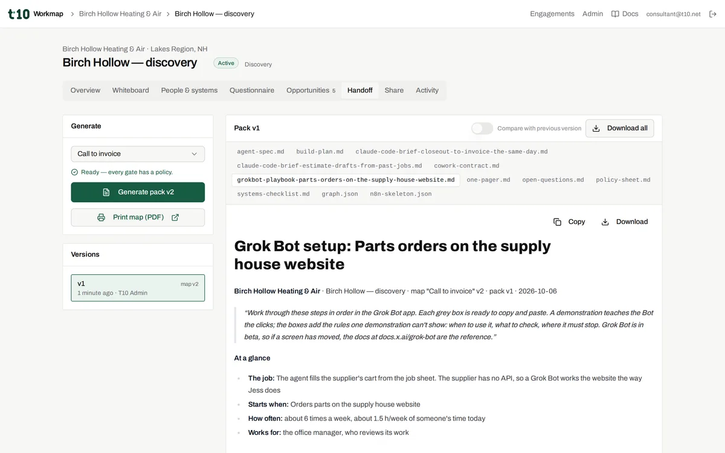This screenshot has width=725, height=453.
Task: Click the sign-out icon in header
Action: [713, 14]
